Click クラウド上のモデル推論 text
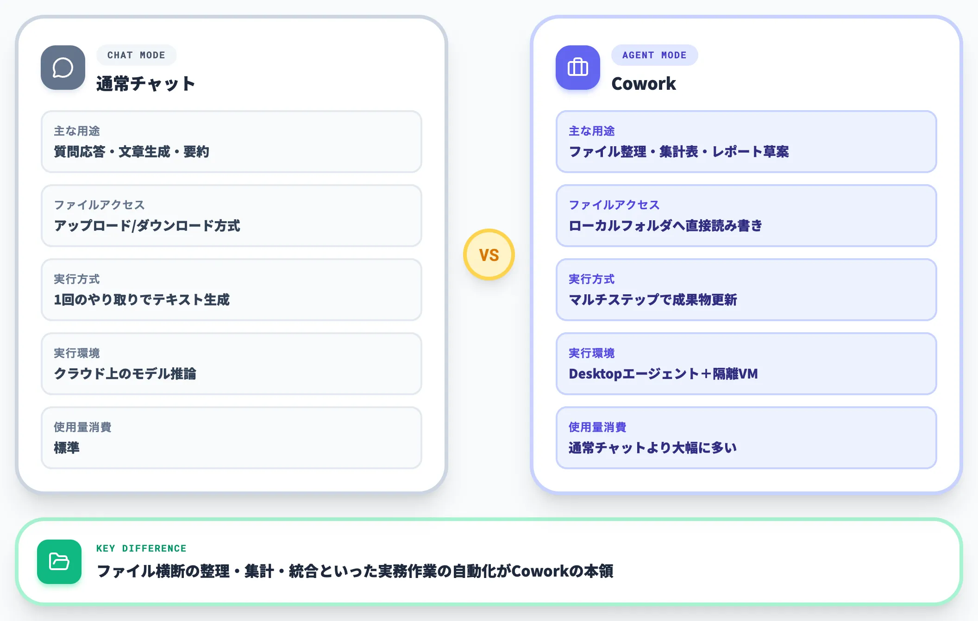The image size is (978, 621). (125, 374)
